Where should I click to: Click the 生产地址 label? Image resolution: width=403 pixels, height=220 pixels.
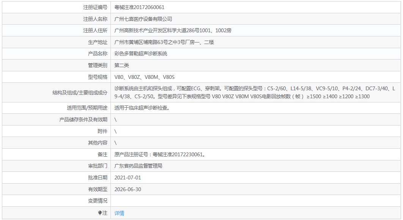98,42
